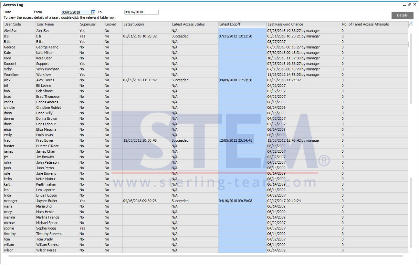
Task: Click user name Keiko Matsui
Action: [x=46, y=179]
